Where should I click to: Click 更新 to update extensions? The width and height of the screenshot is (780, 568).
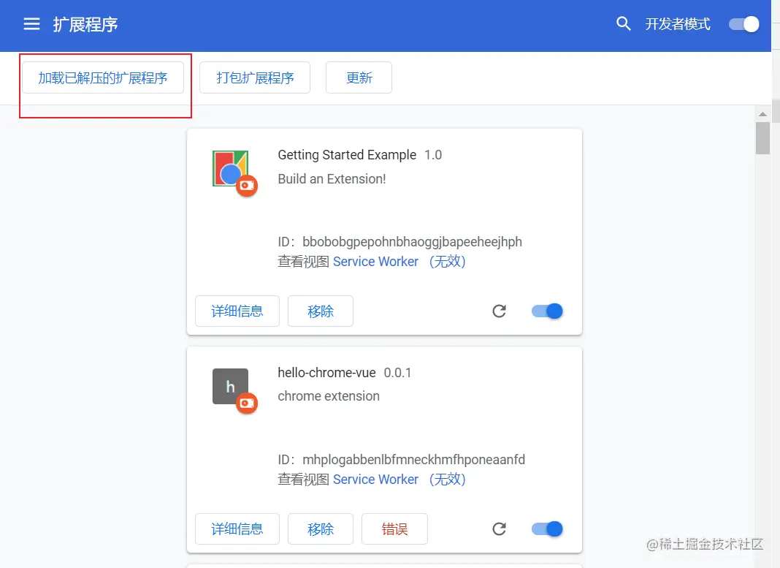point(359,77)
